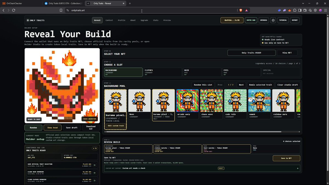Select the Background slot
The image size is (329, 185).
[123, 72]
